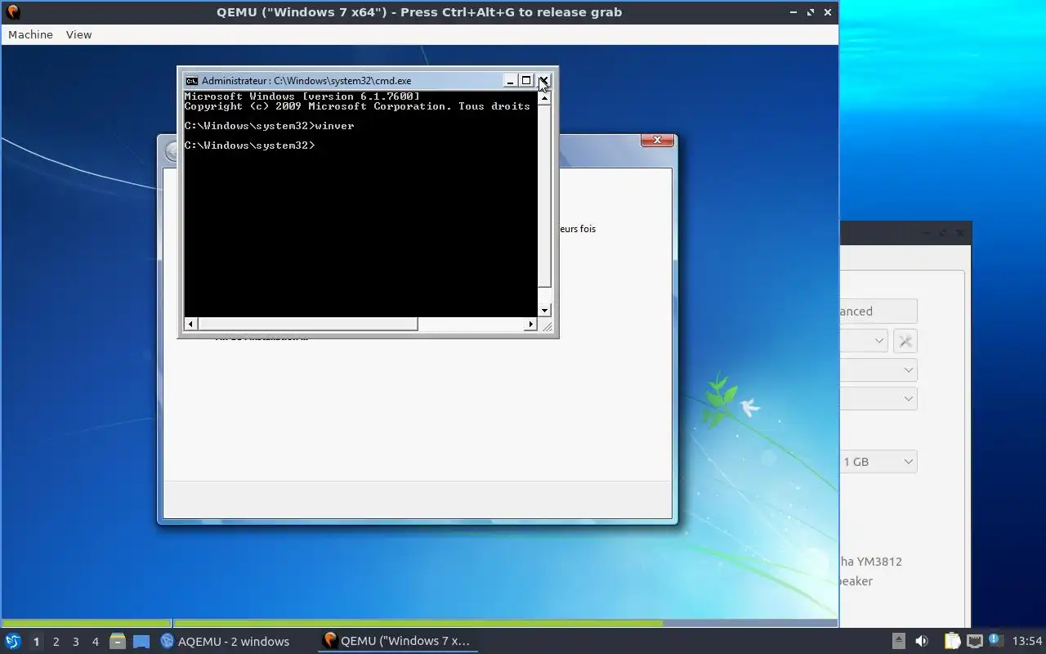Expand the AQEMU dropdown below the wrench row
The height and width of the screenshot is (654, 1046).
878,370
